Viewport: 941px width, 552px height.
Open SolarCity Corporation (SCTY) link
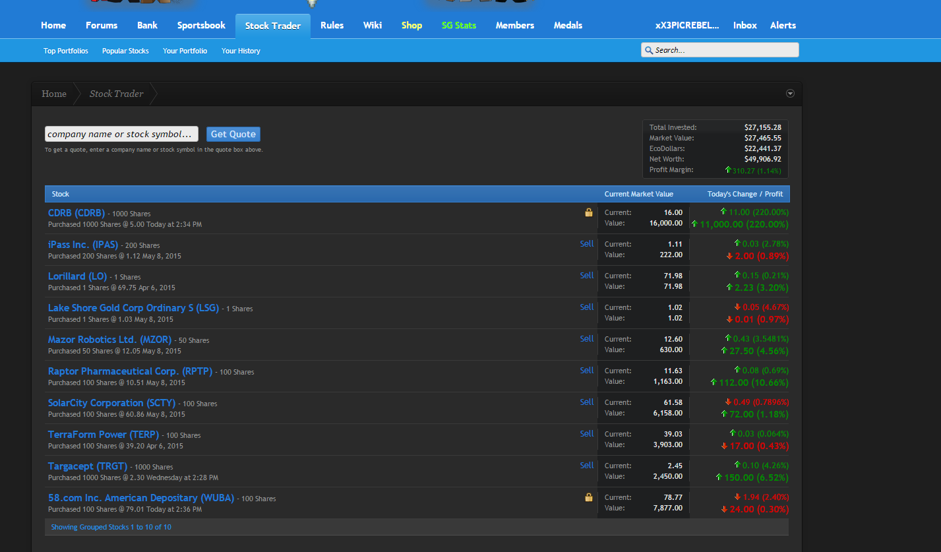coord(112,403)
